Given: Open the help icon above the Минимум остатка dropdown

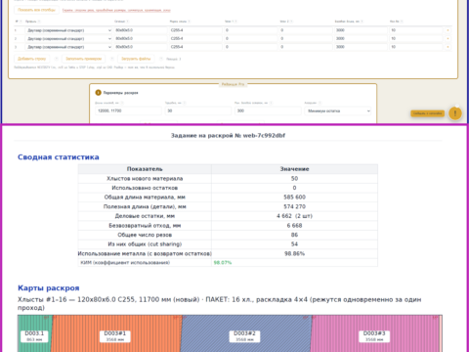Looking at the screenshot, I should coord(320,103).
